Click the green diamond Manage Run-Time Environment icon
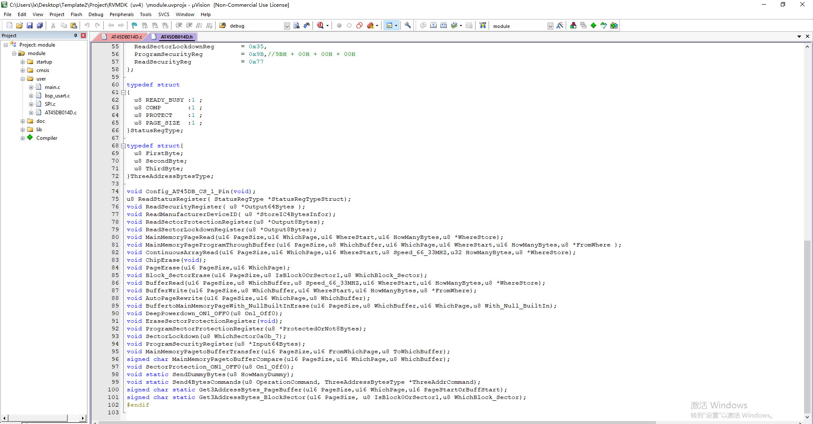813x424 pixels. point(594,26)
